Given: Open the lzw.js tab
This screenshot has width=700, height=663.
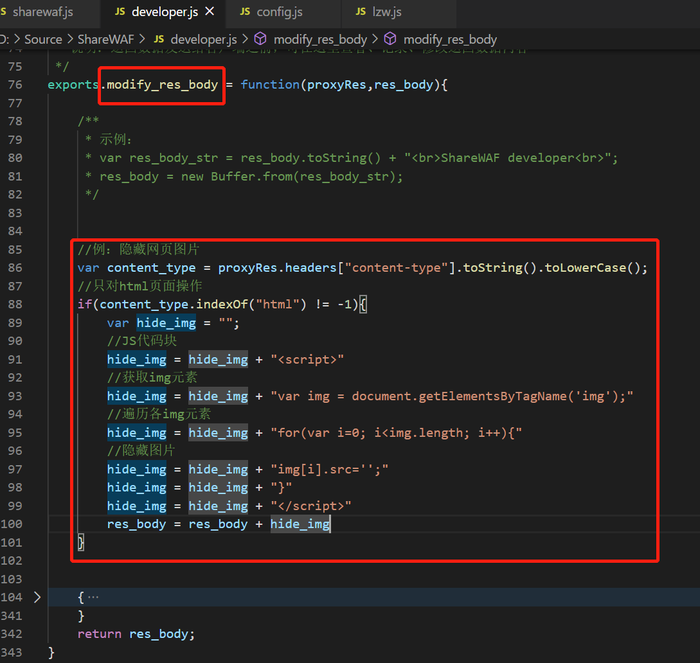Looking at the screenshot, I should [386, 12].
